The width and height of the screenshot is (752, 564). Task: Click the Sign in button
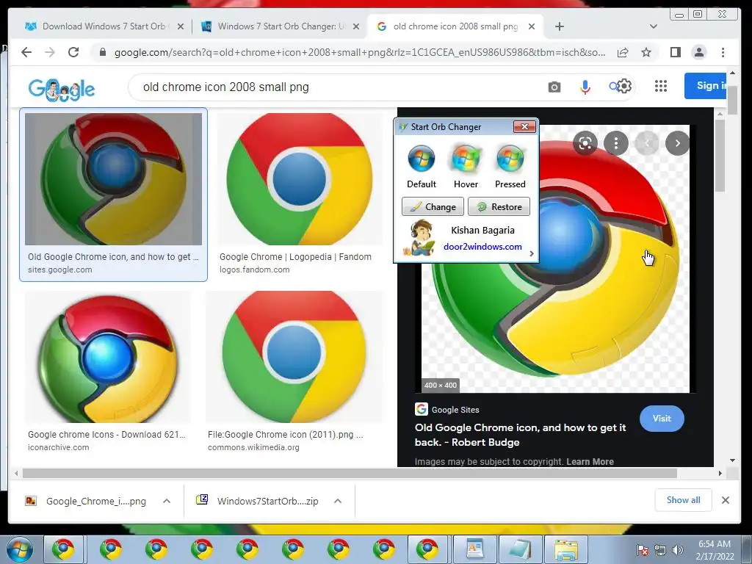[x=705, y=86]
